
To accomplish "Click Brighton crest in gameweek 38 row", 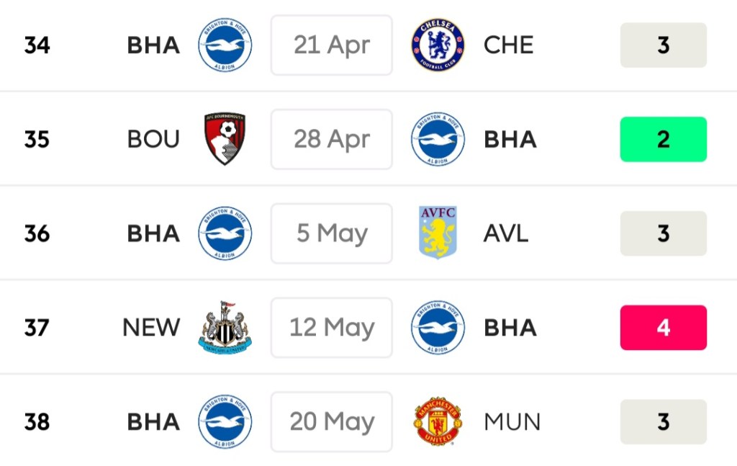I will coord(225,421).
